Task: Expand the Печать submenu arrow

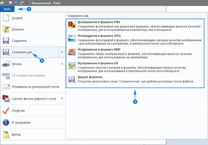Action: coord(62,64)
